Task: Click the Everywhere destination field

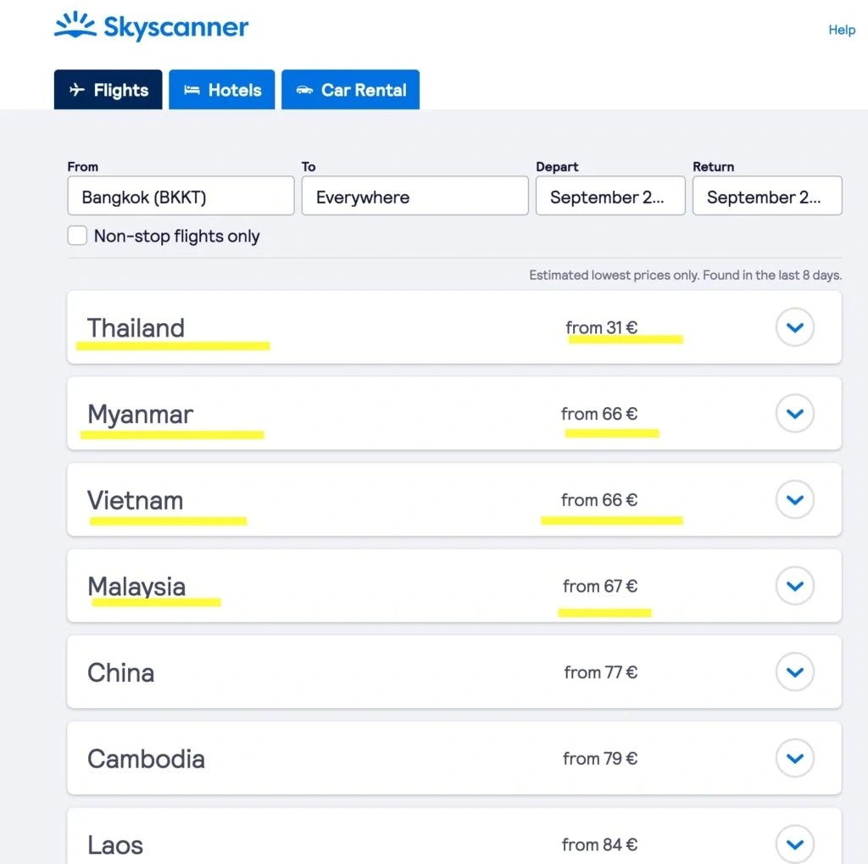Action: click(x=415, y=196)
